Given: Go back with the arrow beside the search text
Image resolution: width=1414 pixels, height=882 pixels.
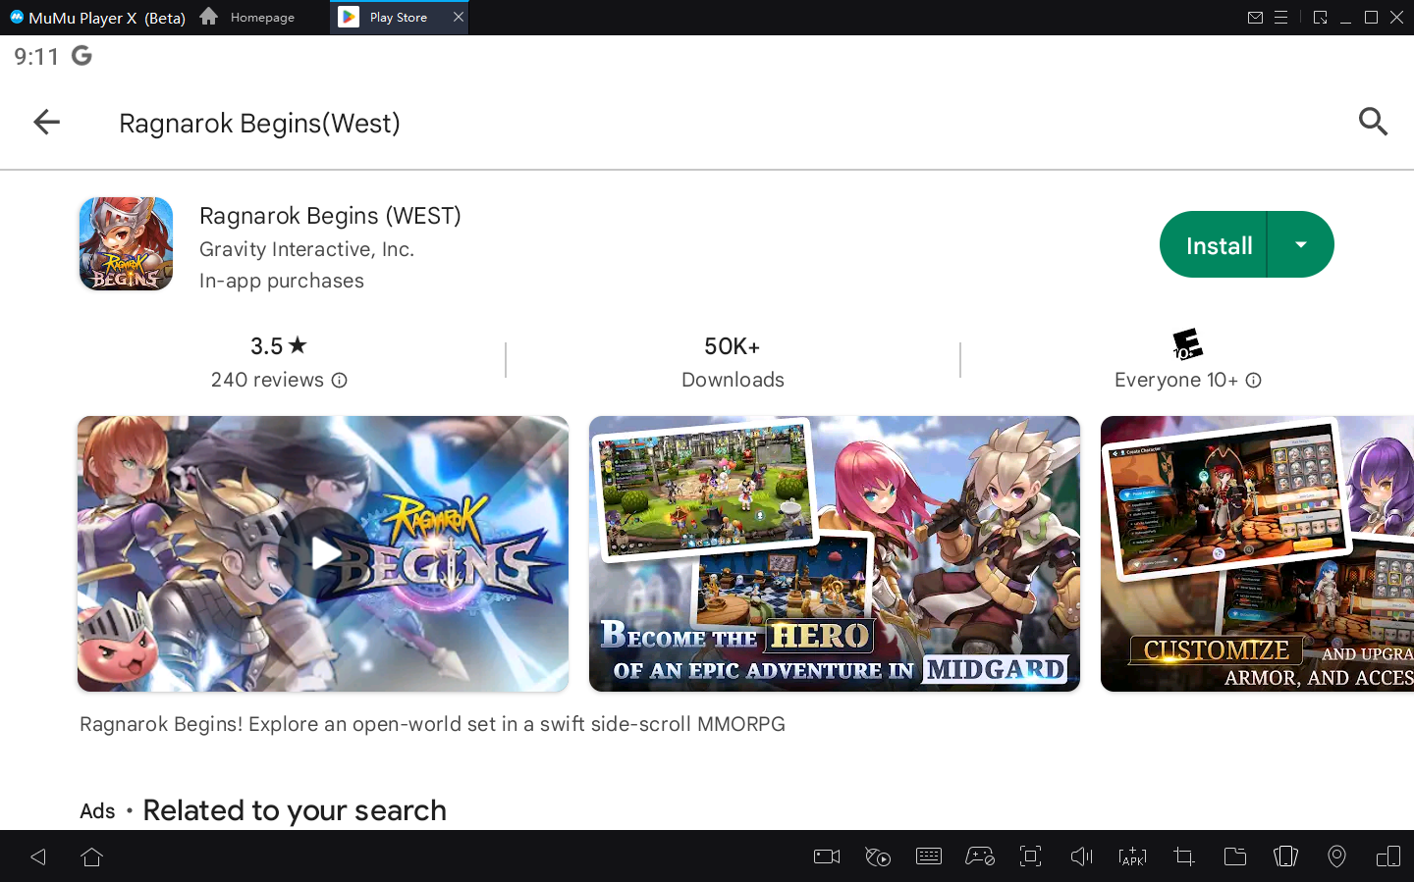Looking at the screenshot, I should 46,123.
